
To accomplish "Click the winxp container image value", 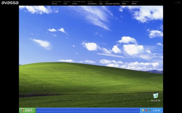I will (x=75, y=4).
